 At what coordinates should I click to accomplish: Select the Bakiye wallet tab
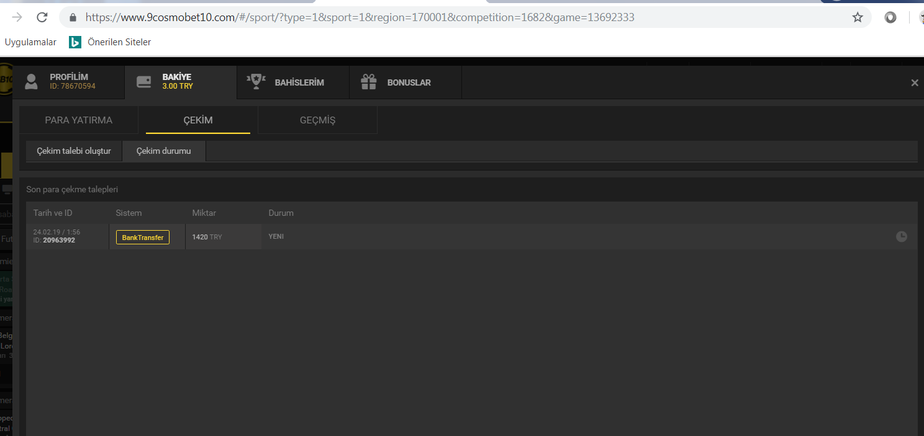(x=180, y=82)
